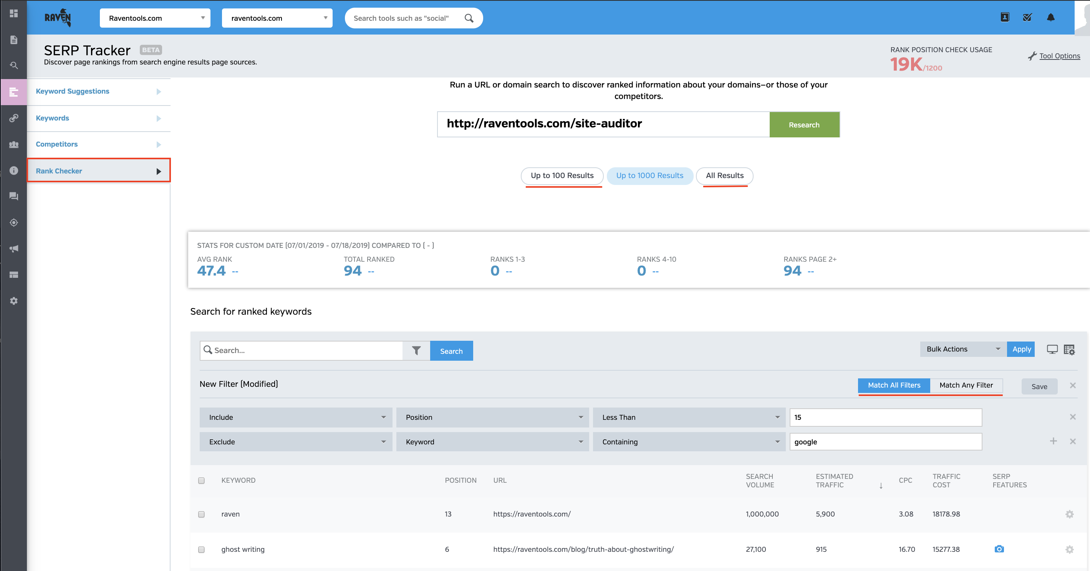Select the Up to 1000 Results tab

(x=650, y=176)
